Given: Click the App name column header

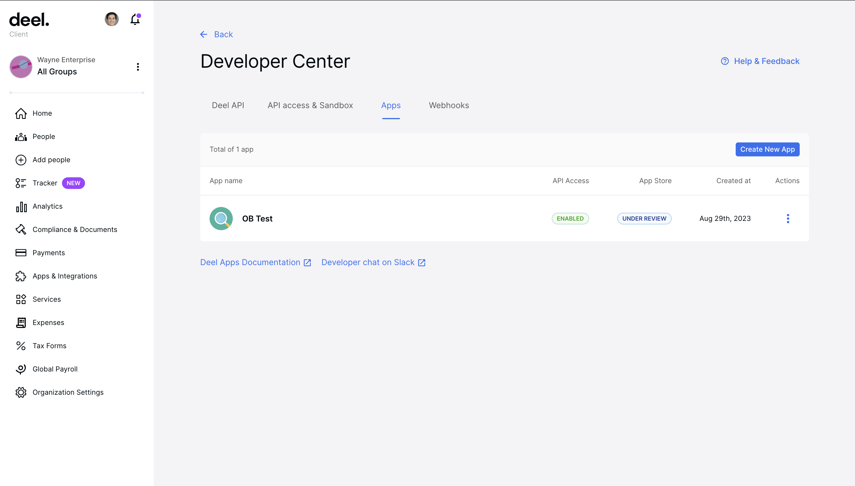Looking at the screenshot, I should (x=226, y=181).
